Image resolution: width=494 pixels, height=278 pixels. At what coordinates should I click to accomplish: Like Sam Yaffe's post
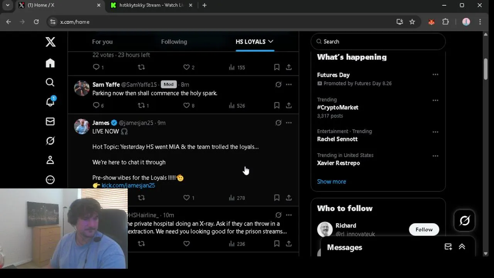click(186, 105)
